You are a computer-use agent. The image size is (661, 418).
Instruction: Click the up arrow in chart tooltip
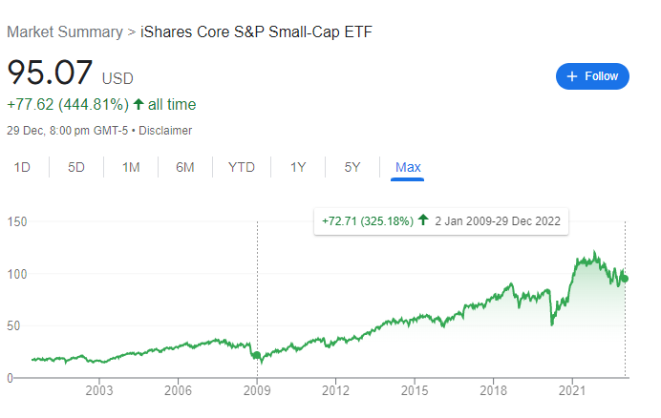423,221
